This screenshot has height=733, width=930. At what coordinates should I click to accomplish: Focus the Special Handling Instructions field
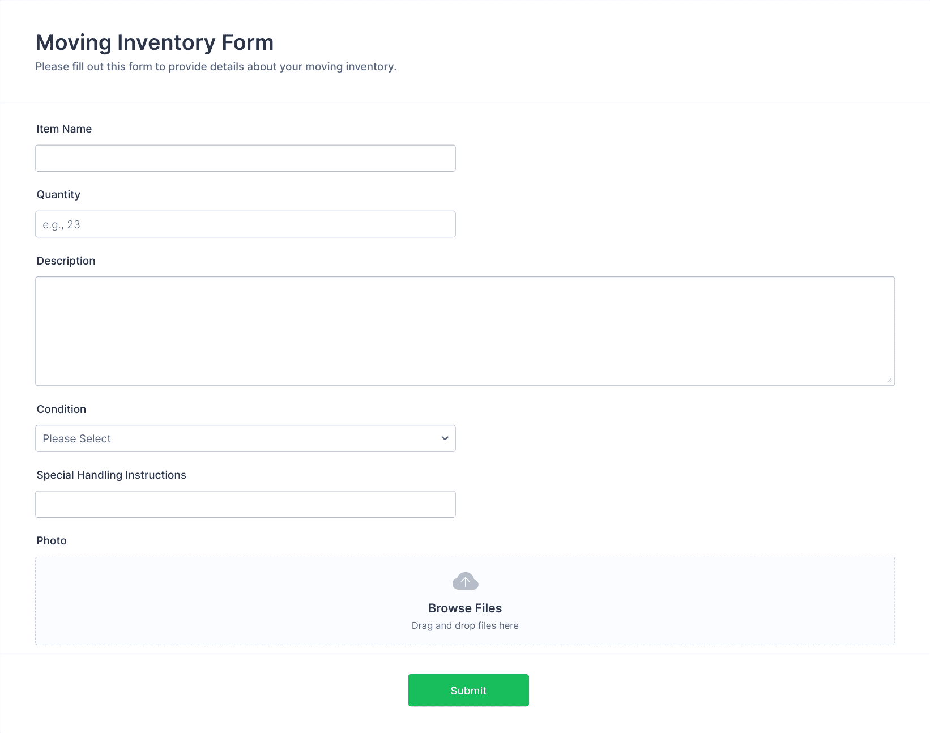[245, 504]
